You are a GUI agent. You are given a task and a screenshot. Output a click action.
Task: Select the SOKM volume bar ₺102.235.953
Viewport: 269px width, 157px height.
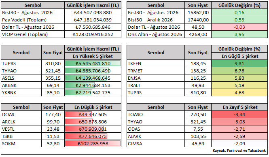pos(93,144)
